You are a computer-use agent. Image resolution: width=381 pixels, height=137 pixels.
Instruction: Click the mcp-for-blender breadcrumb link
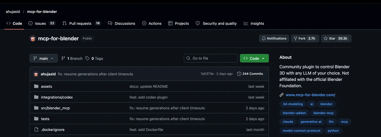point(42,12)
